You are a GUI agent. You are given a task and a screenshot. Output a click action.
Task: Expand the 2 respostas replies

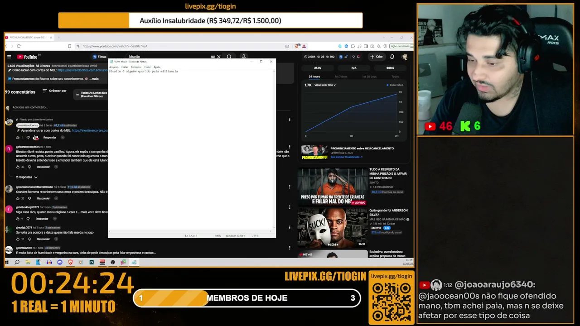click(x=27, y=177)
